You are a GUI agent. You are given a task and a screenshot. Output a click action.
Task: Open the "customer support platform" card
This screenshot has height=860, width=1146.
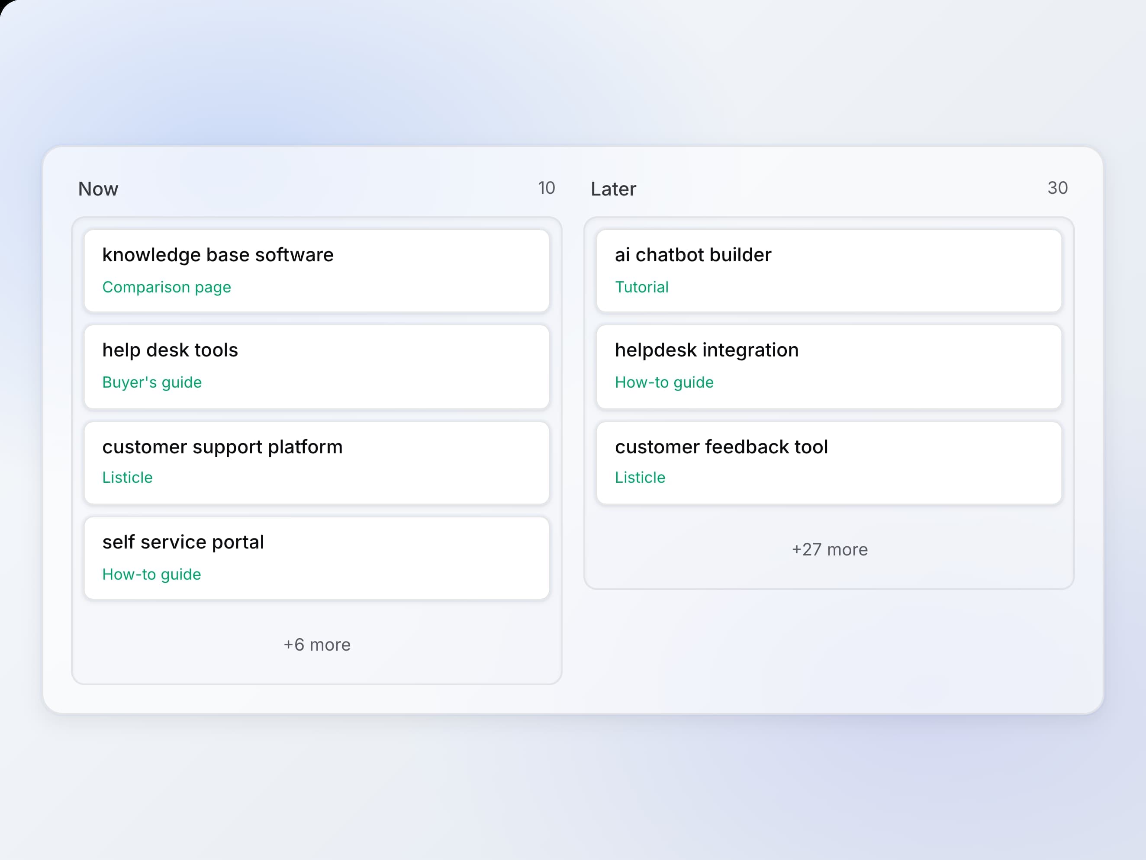tap(317, 462)
